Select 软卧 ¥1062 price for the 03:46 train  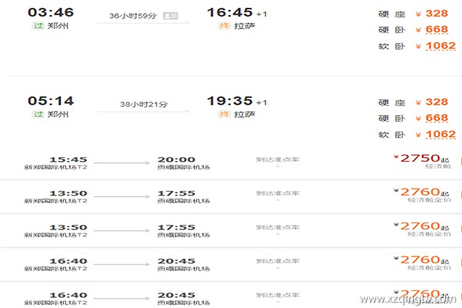click(436, 46)
